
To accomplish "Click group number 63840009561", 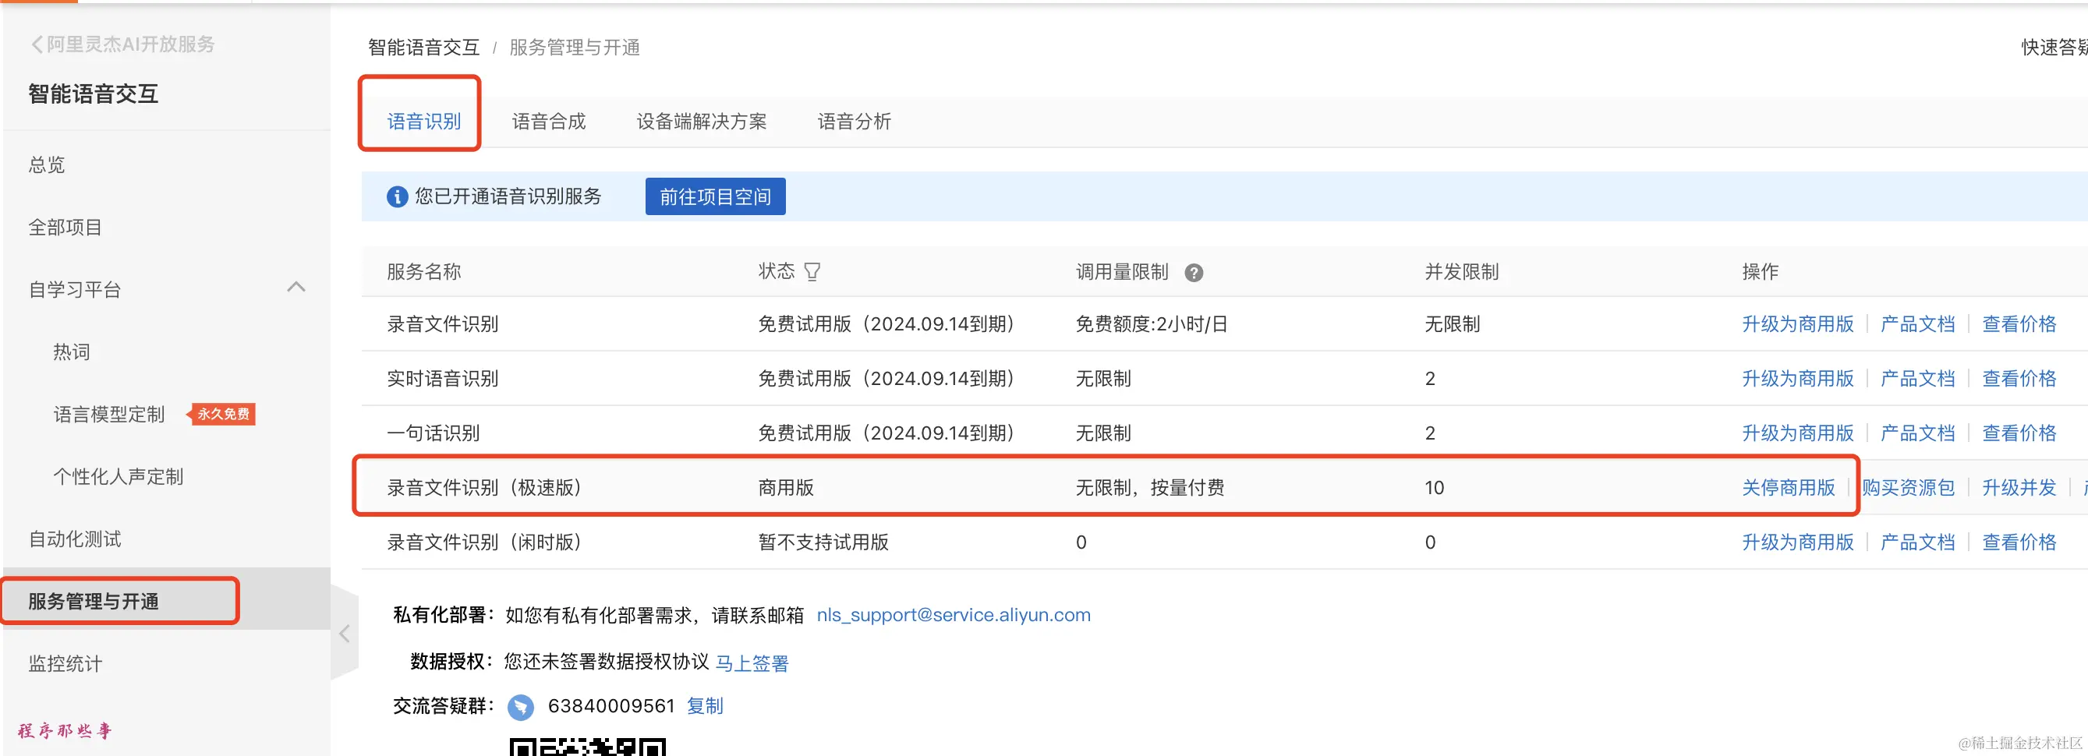I will point(611,707).
